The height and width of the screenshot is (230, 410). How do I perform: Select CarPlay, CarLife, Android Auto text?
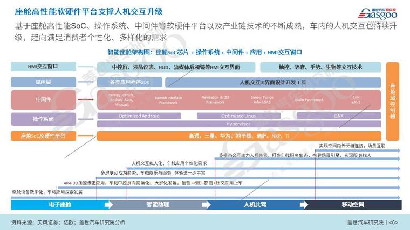pos(121,99)
